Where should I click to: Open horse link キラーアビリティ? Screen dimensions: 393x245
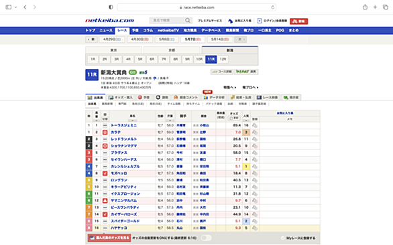[x=123, y=187]
